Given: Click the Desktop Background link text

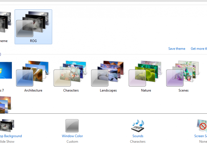Looking at the screenshot, I should [11, 136].
